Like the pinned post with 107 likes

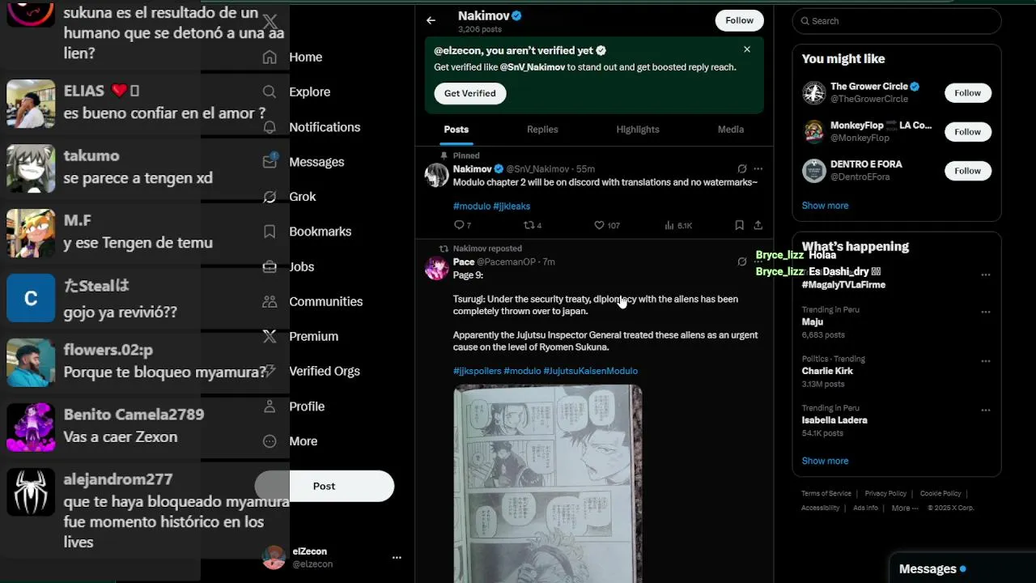607,225
